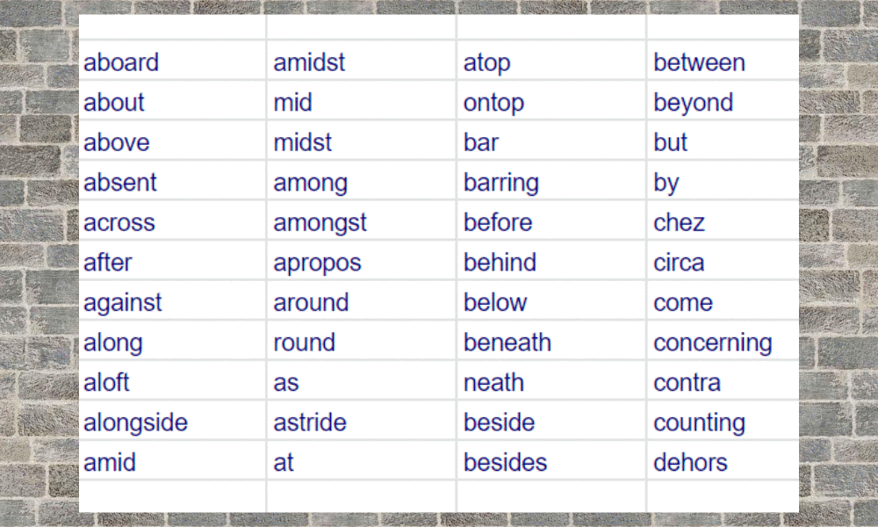This screenshot has height=527, width=878.
Task: Open the "concerning" link
Action: pyautogui.click(x=712, y=343)
